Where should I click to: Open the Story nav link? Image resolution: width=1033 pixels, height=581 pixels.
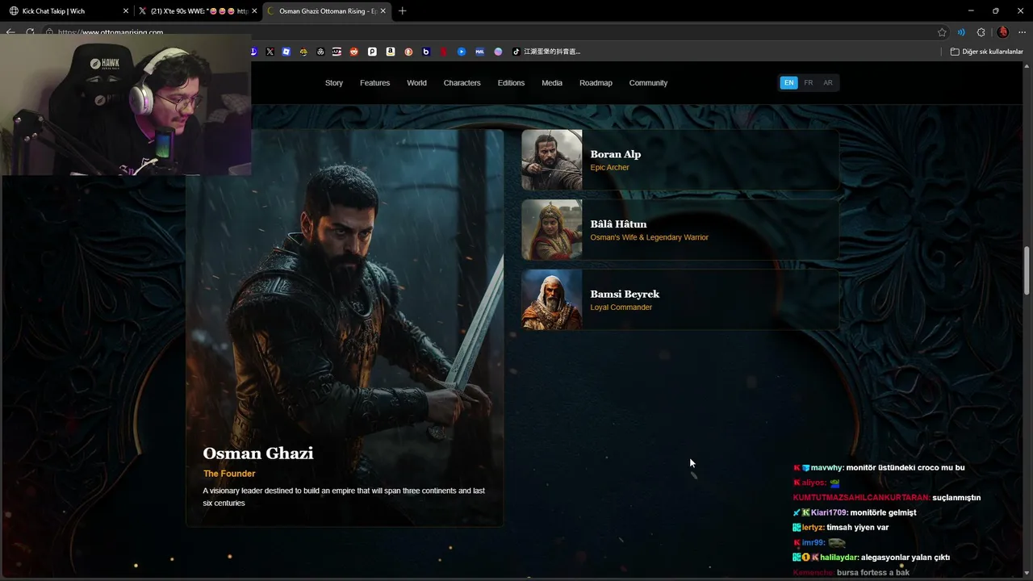click(x=334, y=83)
